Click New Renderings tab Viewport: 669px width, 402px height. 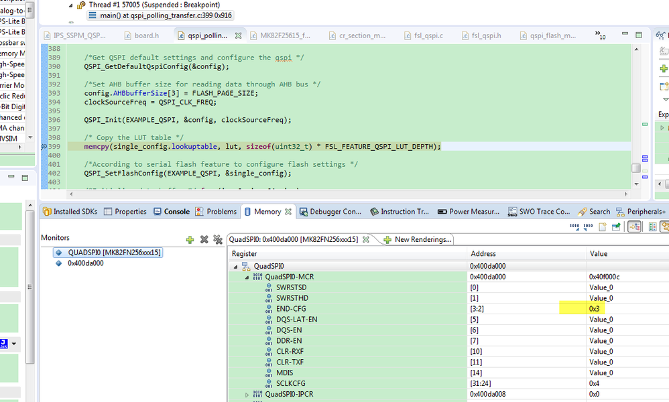tap(418, 240)
